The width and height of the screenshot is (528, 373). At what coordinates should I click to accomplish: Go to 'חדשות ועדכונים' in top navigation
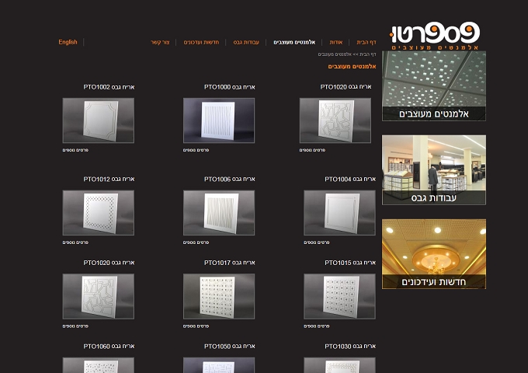(201, 42)
